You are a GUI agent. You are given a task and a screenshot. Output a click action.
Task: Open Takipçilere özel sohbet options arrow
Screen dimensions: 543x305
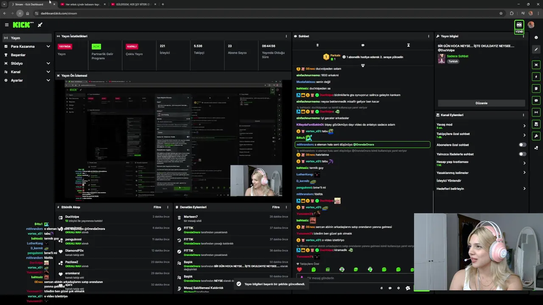[x=524, y=135]
